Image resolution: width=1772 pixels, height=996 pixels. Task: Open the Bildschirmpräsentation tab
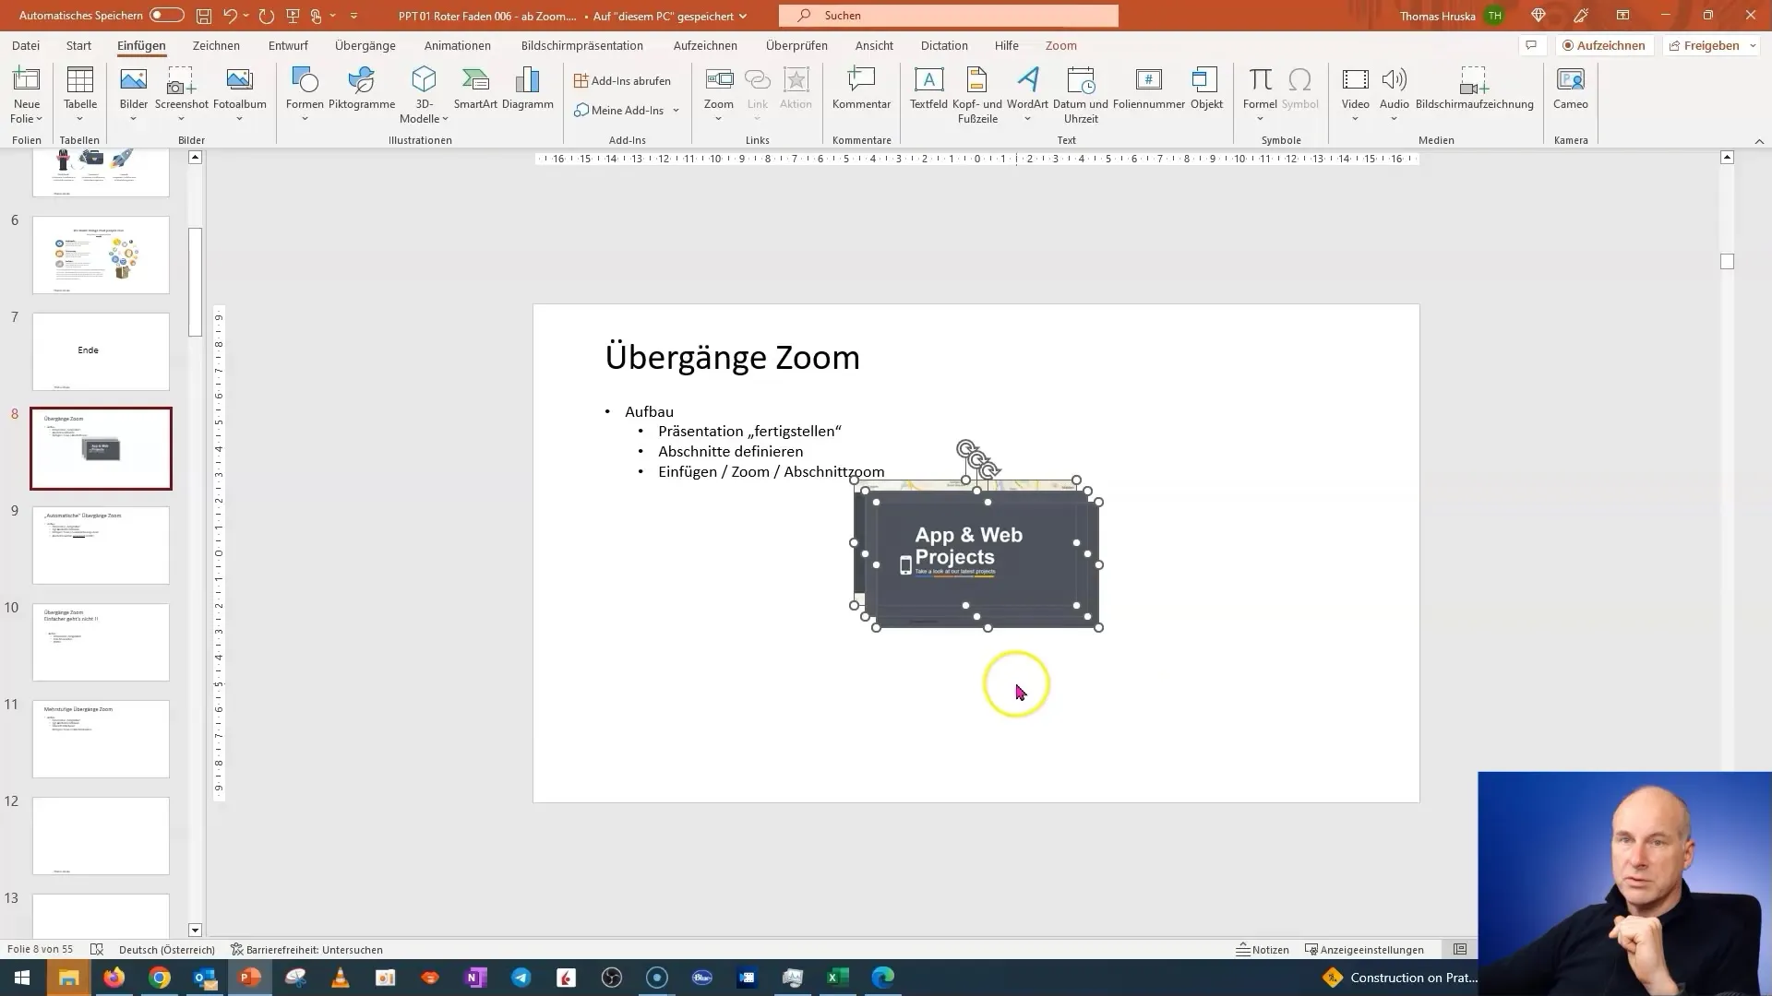(x=582, y=45)
